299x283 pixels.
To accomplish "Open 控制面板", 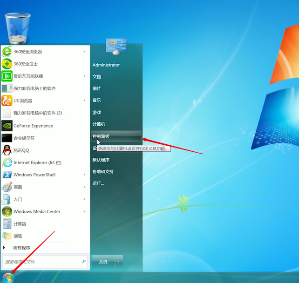I will click(x=116, y=136).
